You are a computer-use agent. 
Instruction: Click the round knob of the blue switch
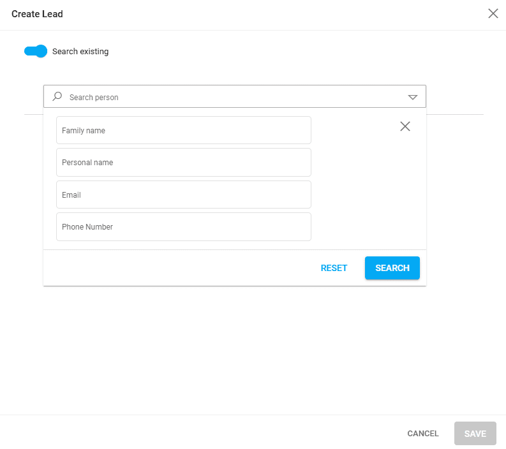tap(41, 51)
